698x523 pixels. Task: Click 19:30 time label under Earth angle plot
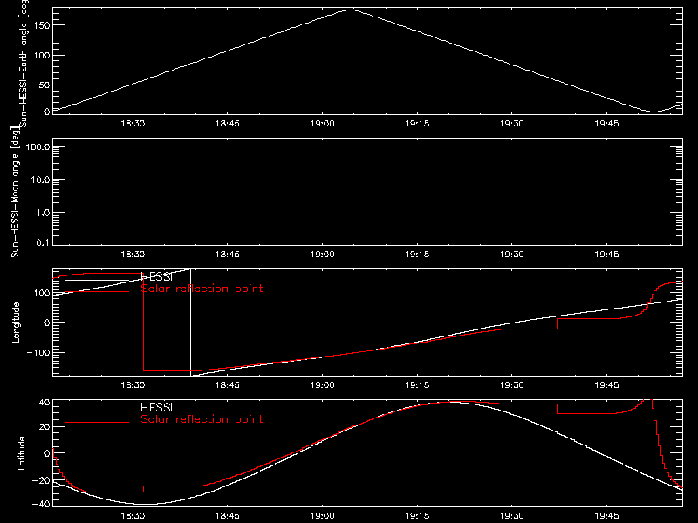tap(512, 123)
